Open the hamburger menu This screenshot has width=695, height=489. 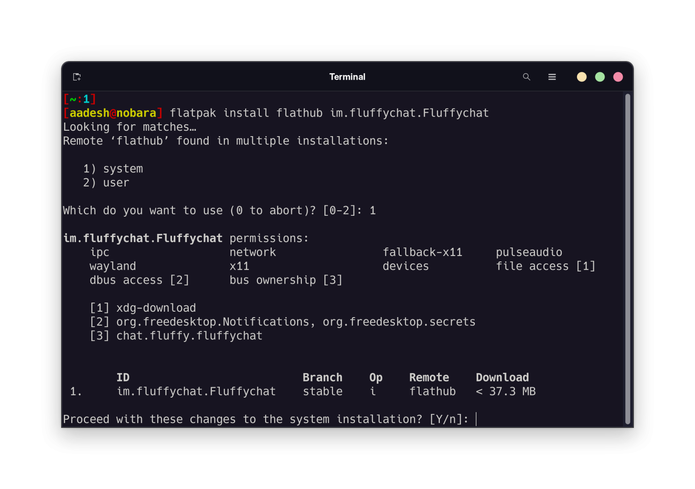click(x=552, y=77)
